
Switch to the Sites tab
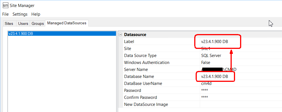click(9, 24)
